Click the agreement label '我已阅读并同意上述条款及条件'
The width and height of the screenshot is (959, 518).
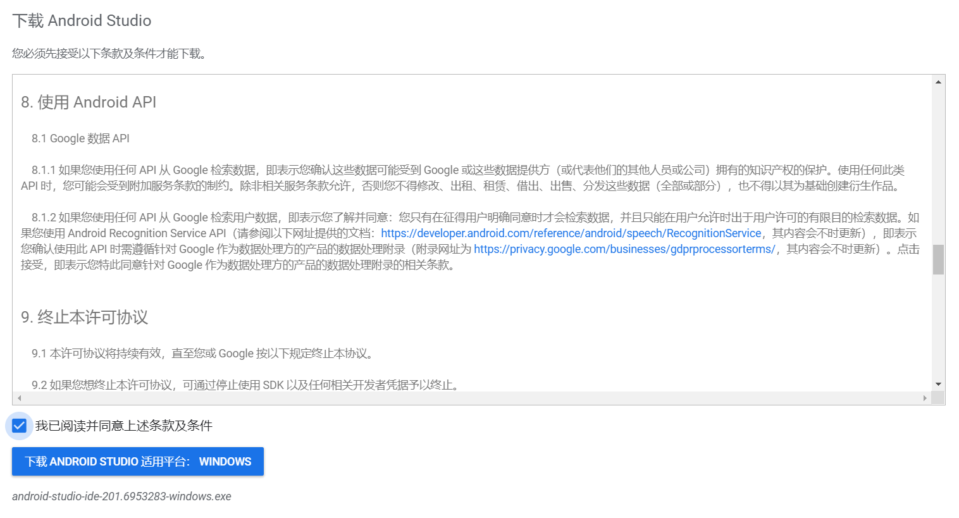pos(123,426)
